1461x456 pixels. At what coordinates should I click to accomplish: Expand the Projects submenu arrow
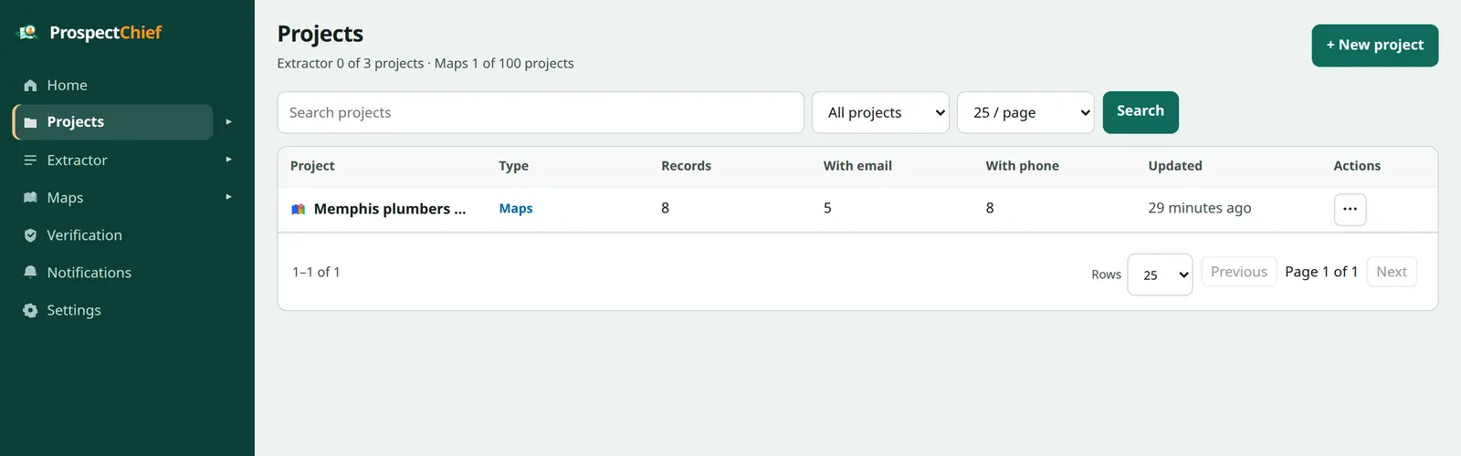228,121
